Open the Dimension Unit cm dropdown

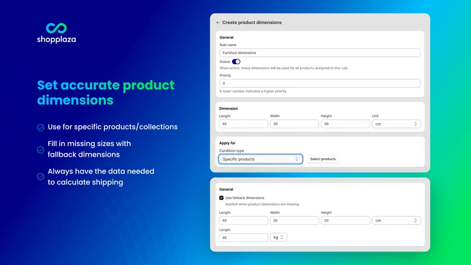(x=396, y=124)
